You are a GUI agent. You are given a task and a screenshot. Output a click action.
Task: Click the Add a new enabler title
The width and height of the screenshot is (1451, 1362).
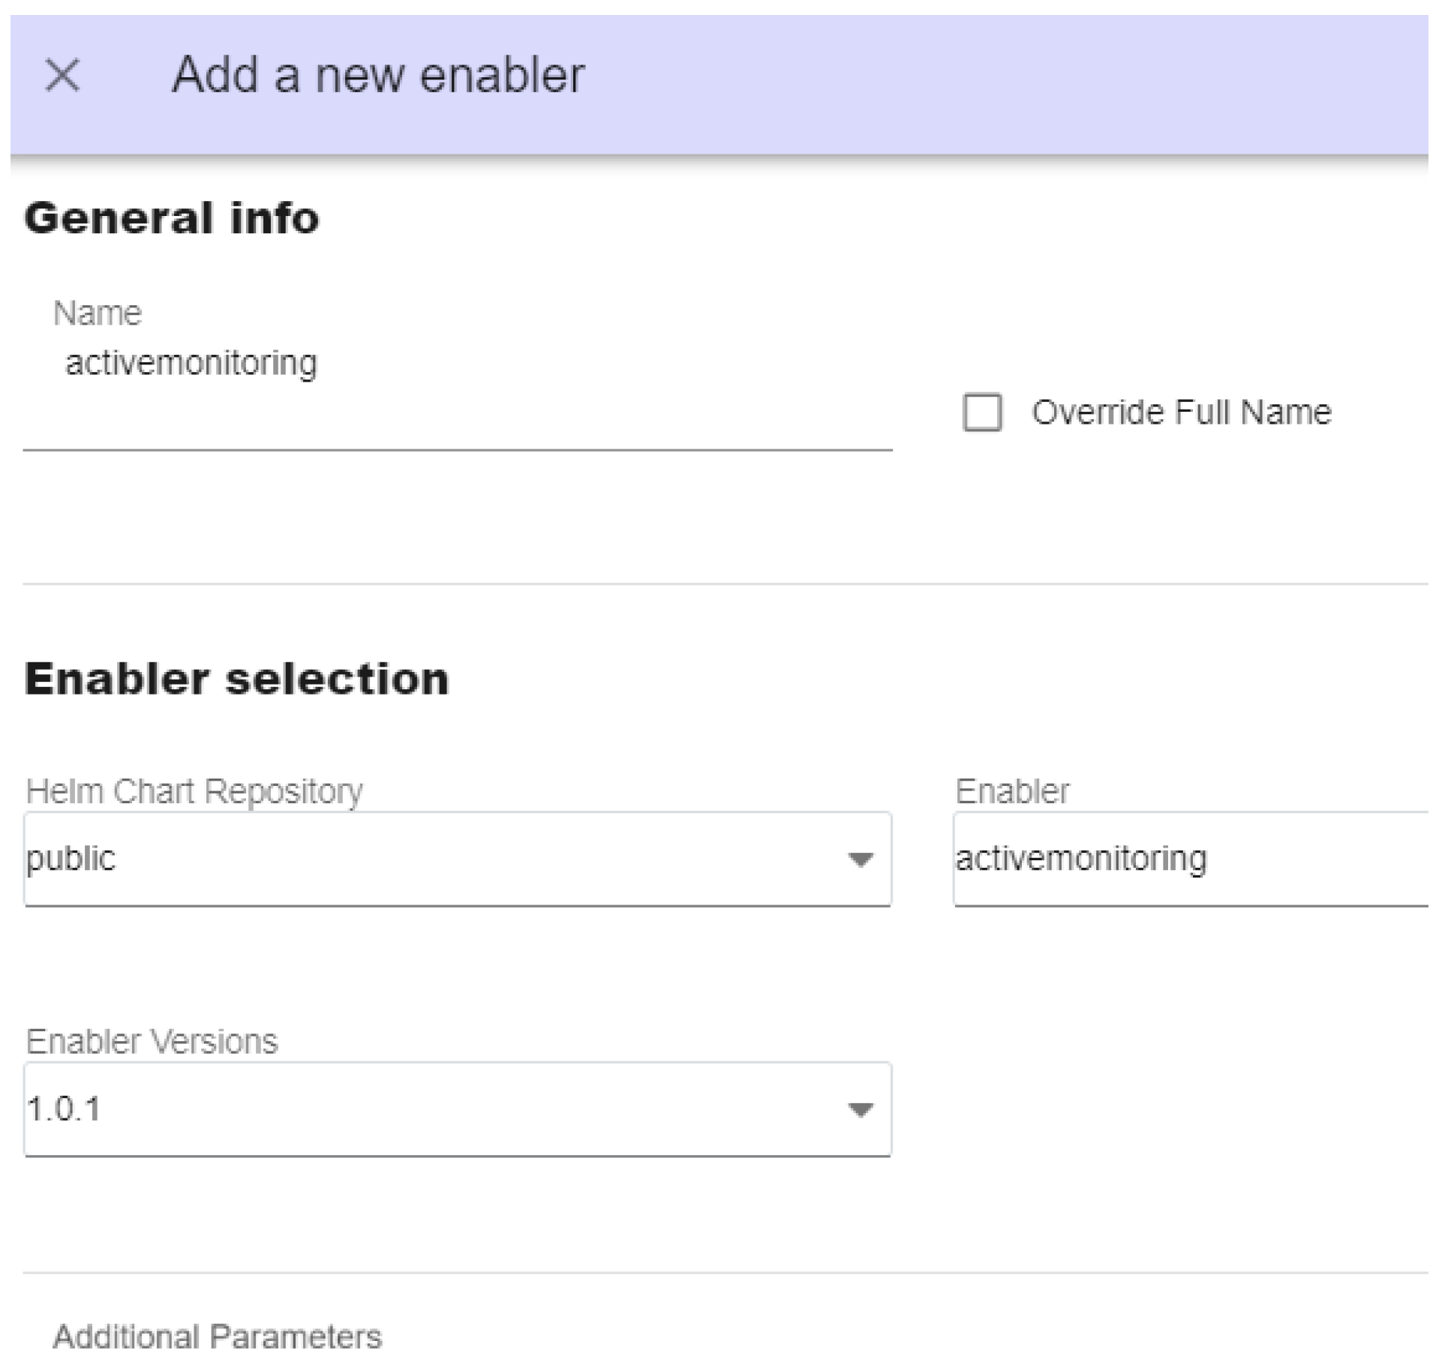coord(377,76)
